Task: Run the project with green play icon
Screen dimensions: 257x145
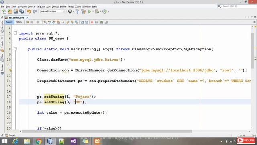Action: (90, 11)
